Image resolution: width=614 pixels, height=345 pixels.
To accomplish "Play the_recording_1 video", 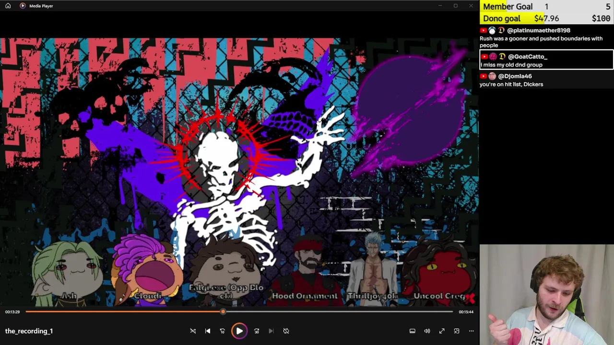I will (239, 331).
